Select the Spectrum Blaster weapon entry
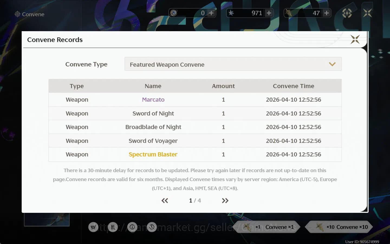This screenshot has width=390, height=244. [153, 155]
